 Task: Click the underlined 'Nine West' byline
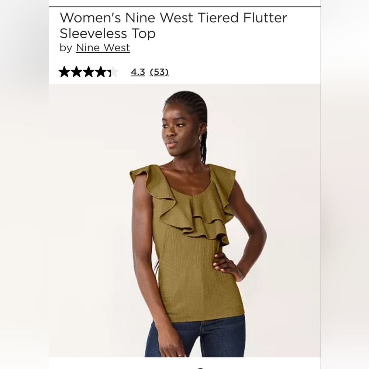pos(103,48)
